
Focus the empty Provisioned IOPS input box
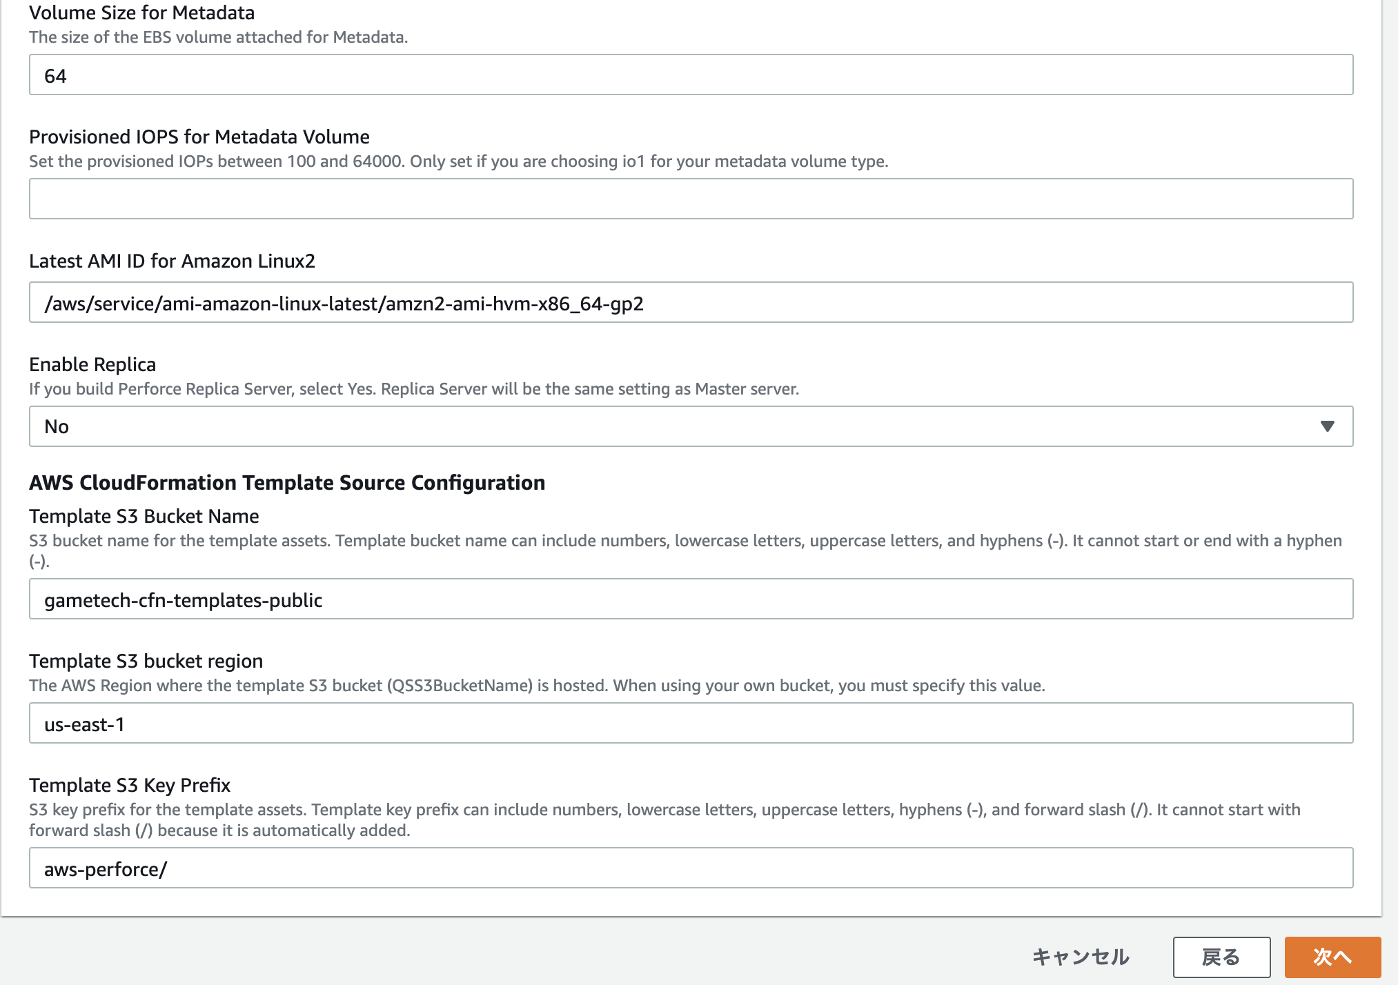(x=690, y=199)
